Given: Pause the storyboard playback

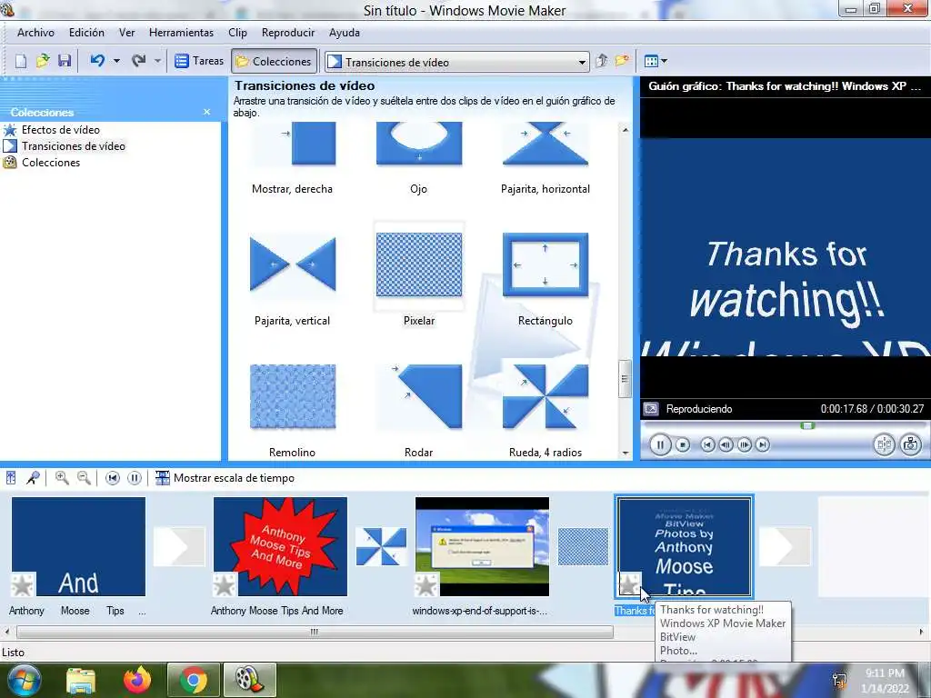Looking at the screenshot, I should [x=135, y=478].
